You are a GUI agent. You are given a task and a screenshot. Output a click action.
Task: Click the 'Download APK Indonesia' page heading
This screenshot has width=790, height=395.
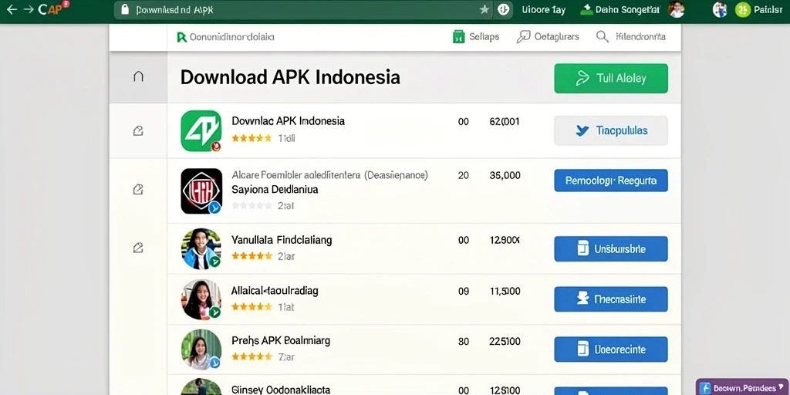coord(290,77)
